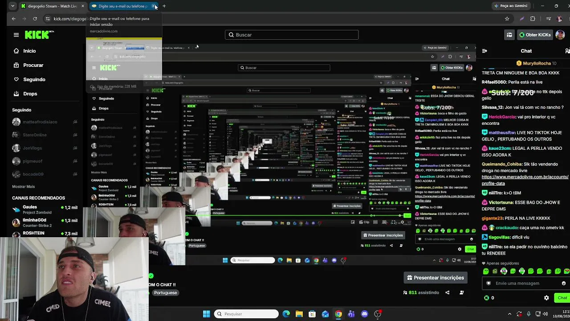Open StereOnline channel in Seguindo list
The height and width of the screenshot is (321, 570).
click(45, 135)
